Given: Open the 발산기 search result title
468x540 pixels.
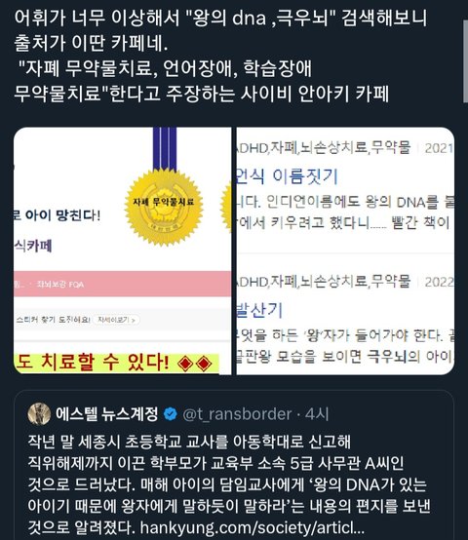Looking at the screenshot, I should pyautogui.click(x=259, y=310).
